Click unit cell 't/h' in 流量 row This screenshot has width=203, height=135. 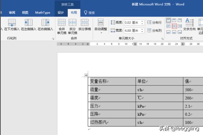(x=159, y=89)
